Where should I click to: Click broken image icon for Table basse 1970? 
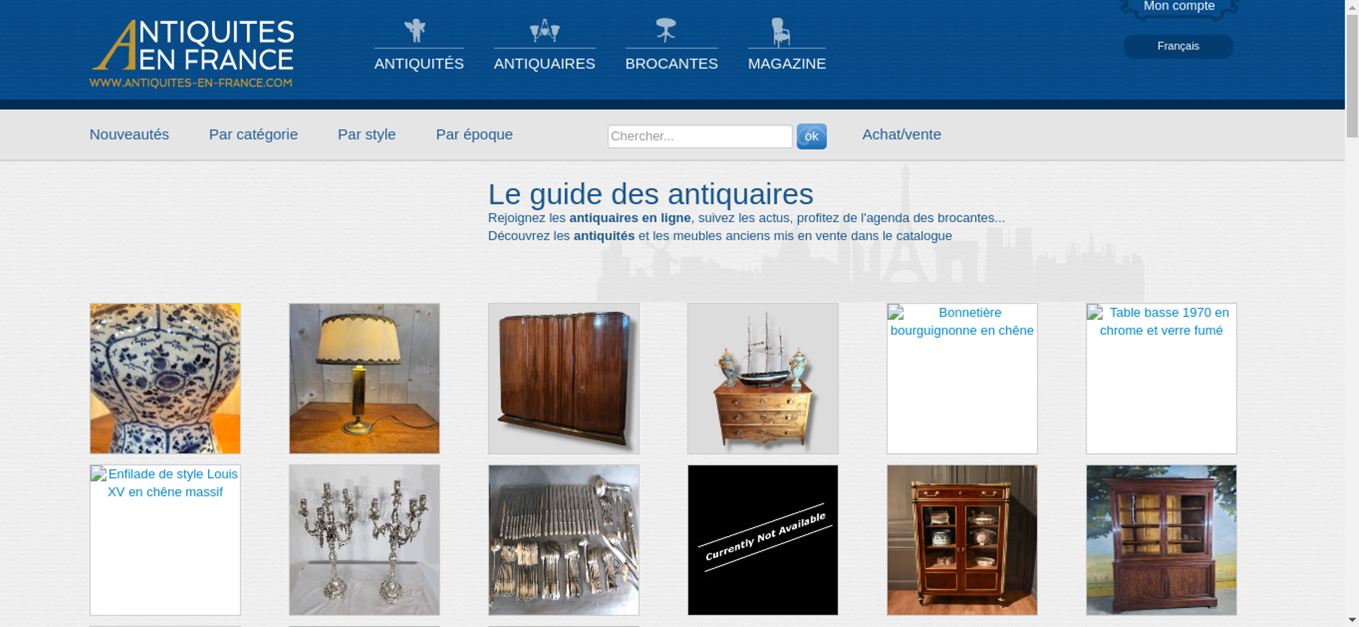1095,313
